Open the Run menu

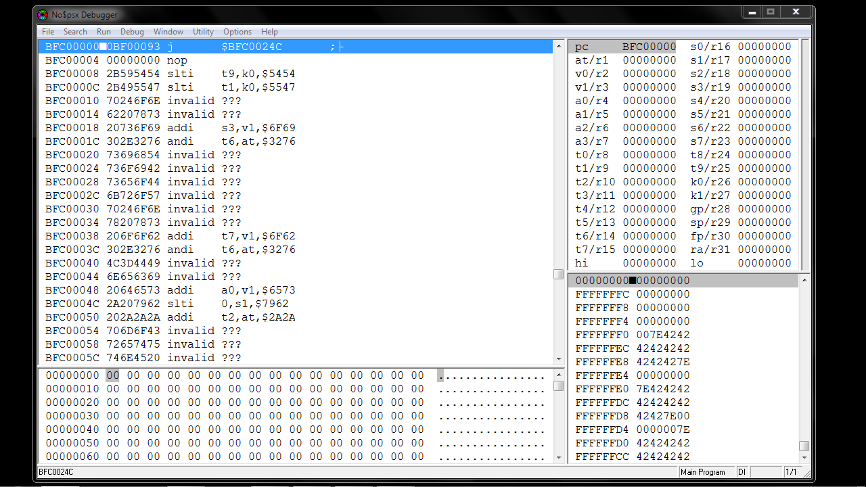coord(104,32)
